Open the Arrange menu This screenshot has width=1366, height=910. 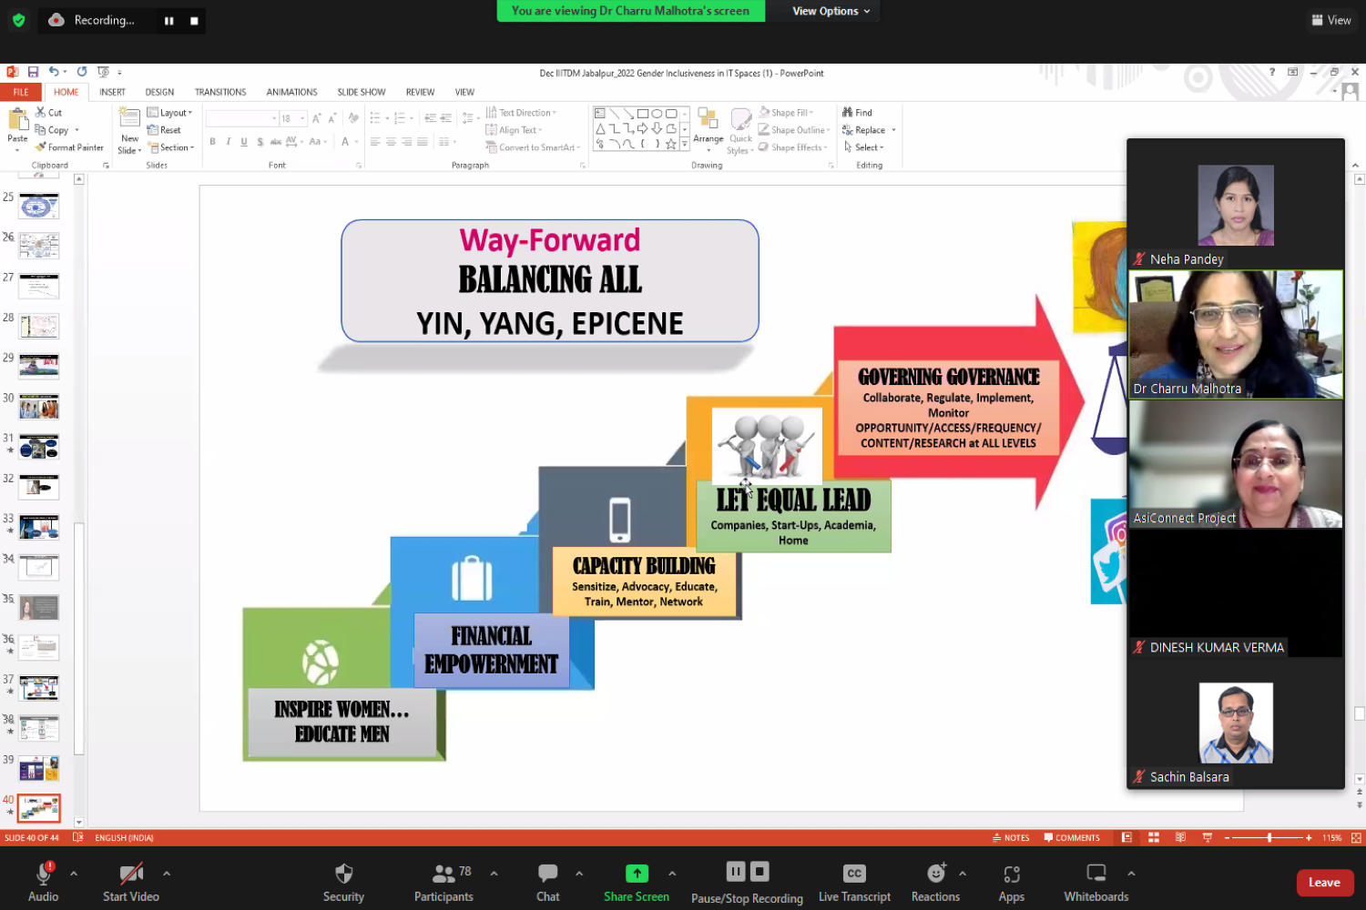[x=708, y=129]
